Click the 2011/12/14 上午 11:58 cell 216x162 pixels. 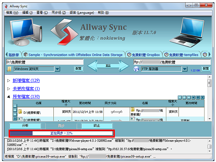[88, 112]
